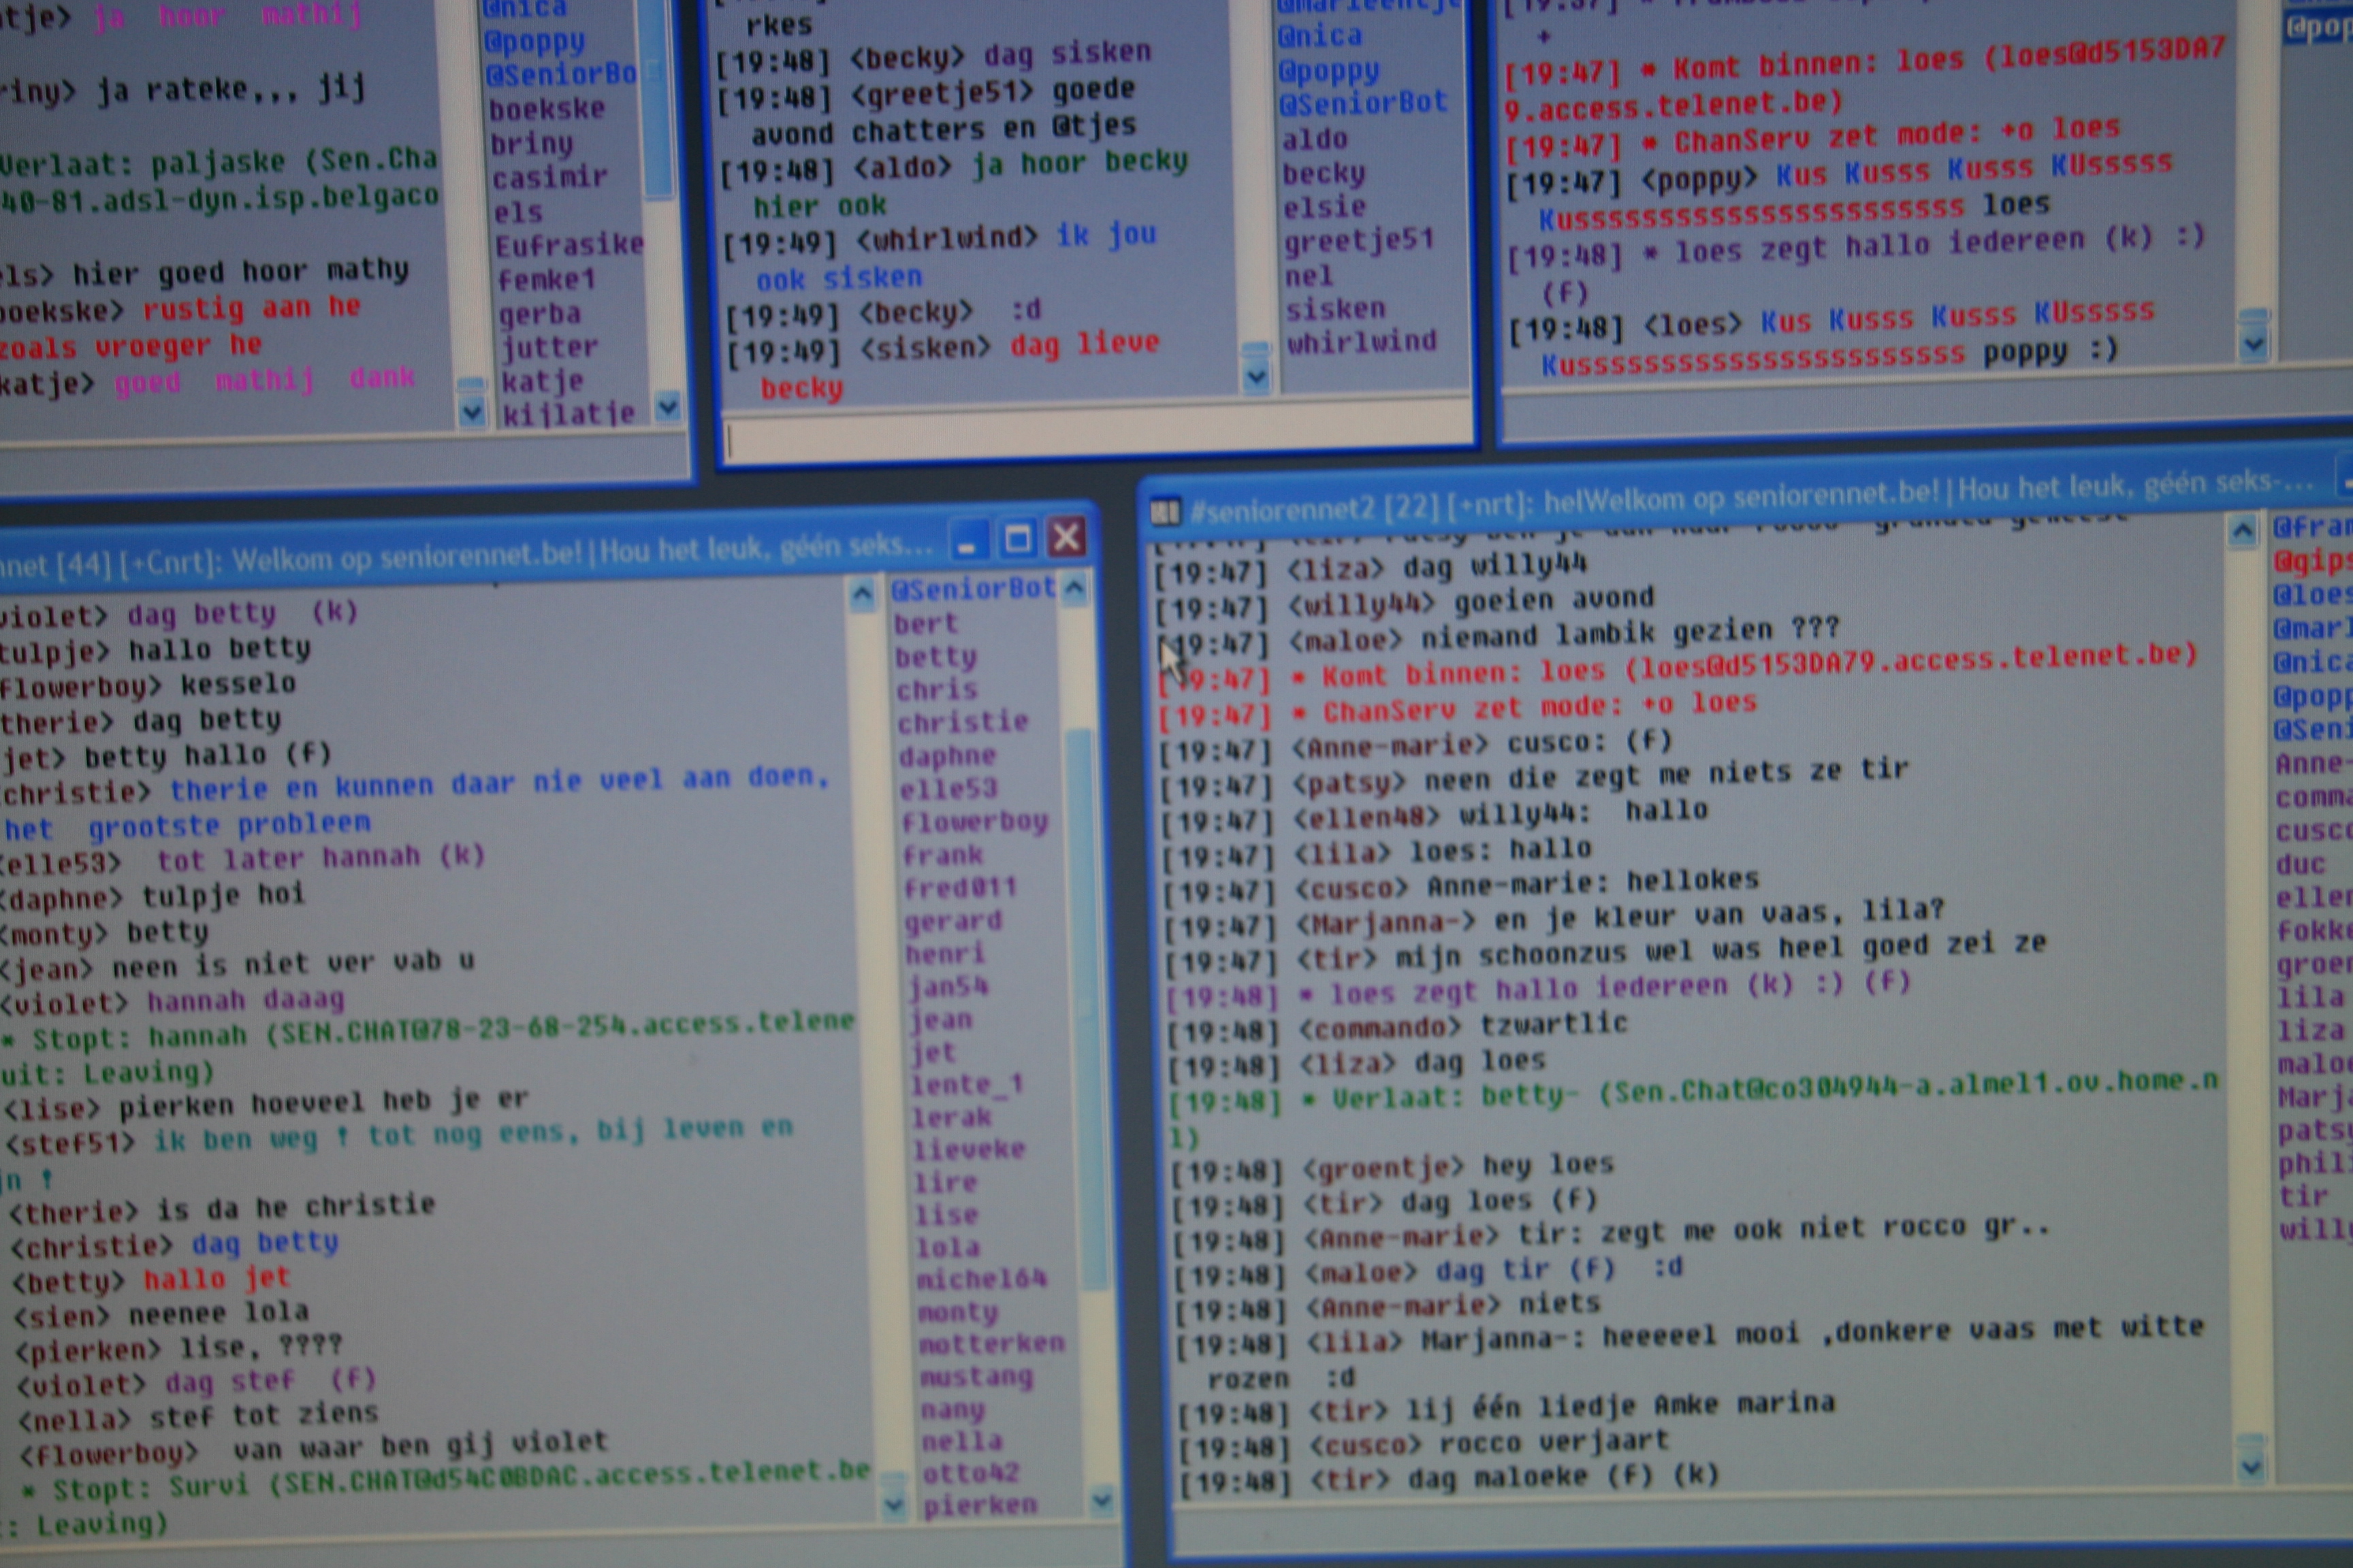Screen dimensions: 2353x1568
Task: Click the #seniorennet2 channel window icon
Action: click(1164, 513)
